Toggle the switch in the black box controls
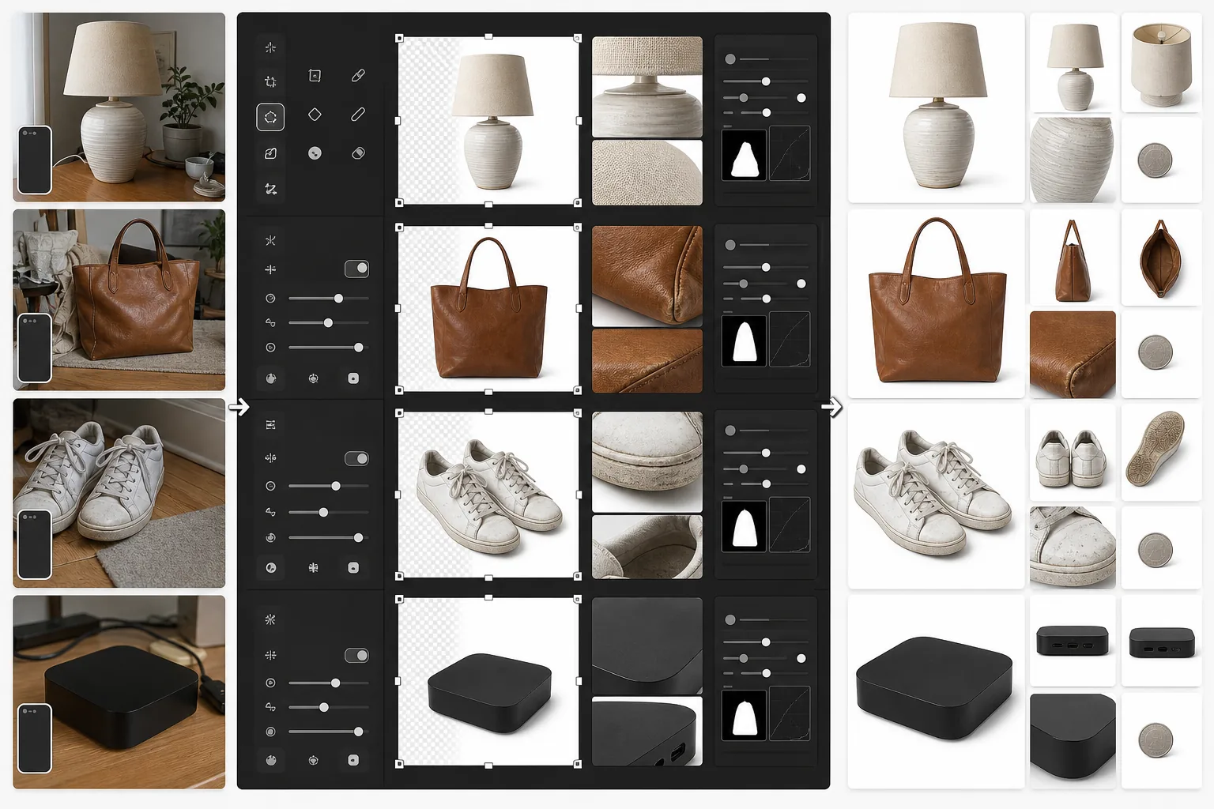Screen dimensions: 1214x809 [x=356, y=655]
